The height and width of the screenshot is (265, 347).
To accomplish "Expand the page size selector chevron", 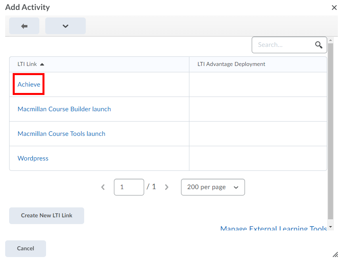I will pyautogui.click(x=237, y=187).
